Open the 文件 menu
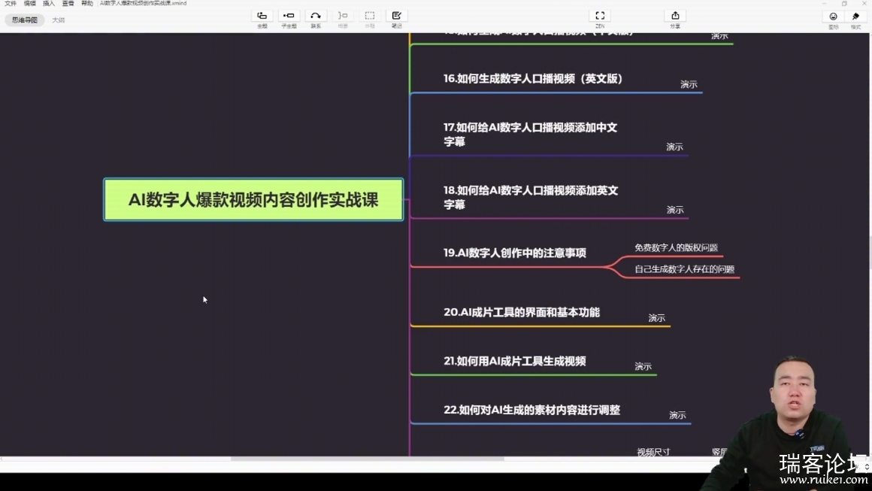Image resolution: width=872 pixels, height=491 pixels. click(x=11, y=3)
